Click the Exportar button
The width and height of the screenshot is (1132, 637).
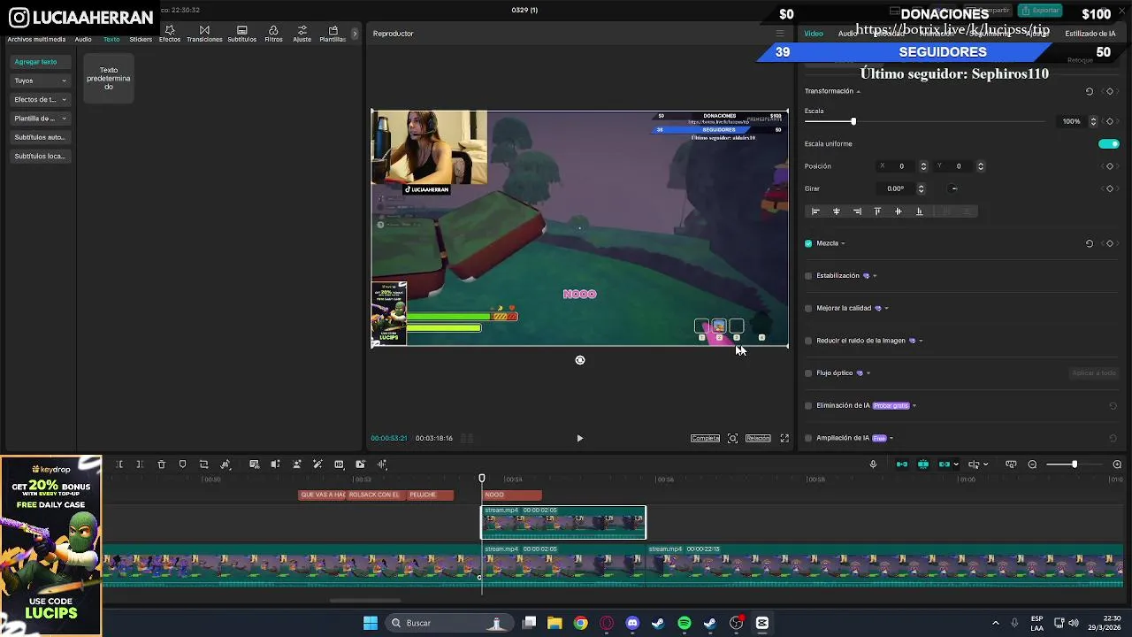[1040, 11]
